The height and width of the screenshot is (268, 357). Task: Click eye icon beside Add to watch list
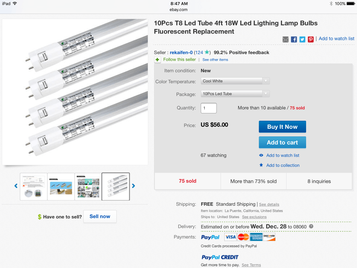261,155
